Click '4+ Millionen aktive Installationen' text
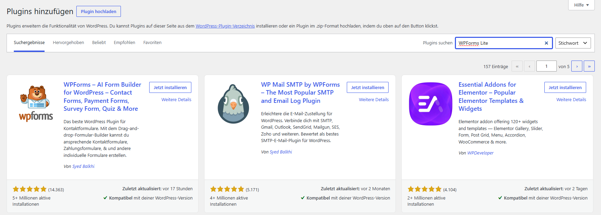This screenshot has height=215, width=601. [x=229, y=201]
